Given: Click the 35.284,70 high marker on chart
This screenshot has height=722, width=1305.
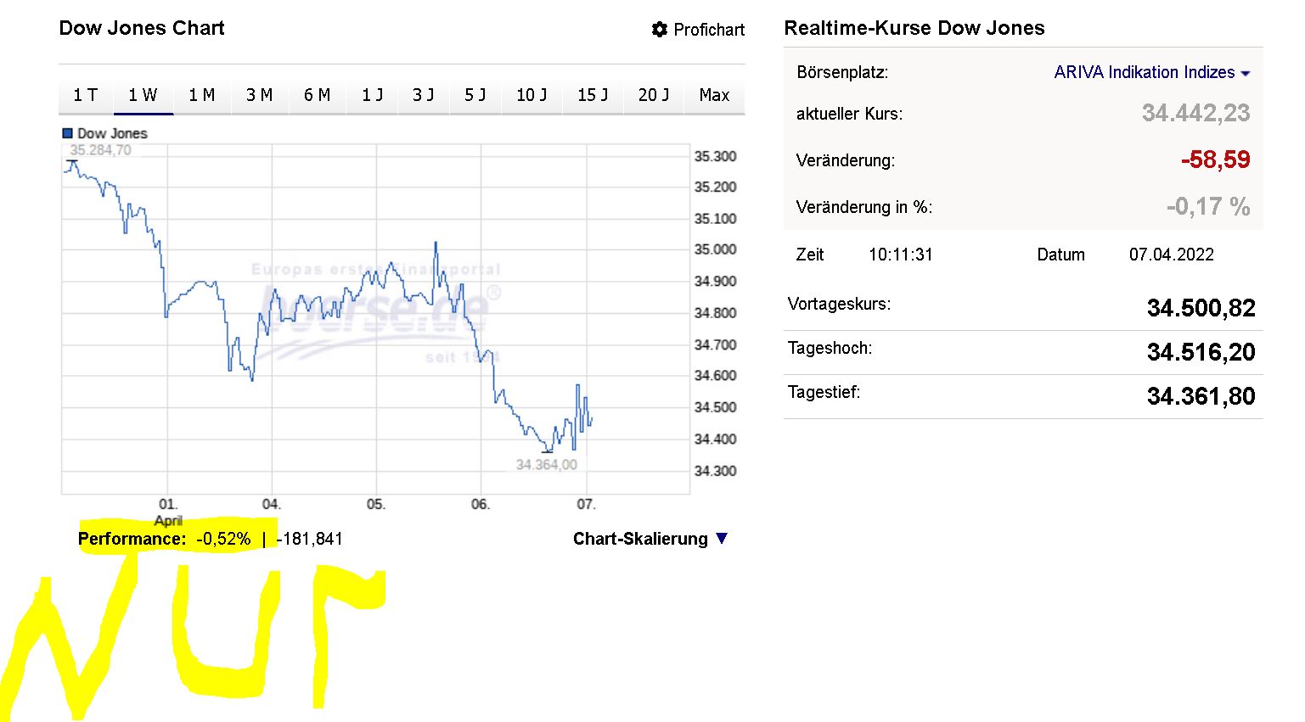Looking at the screenshot, I should 100,150.
